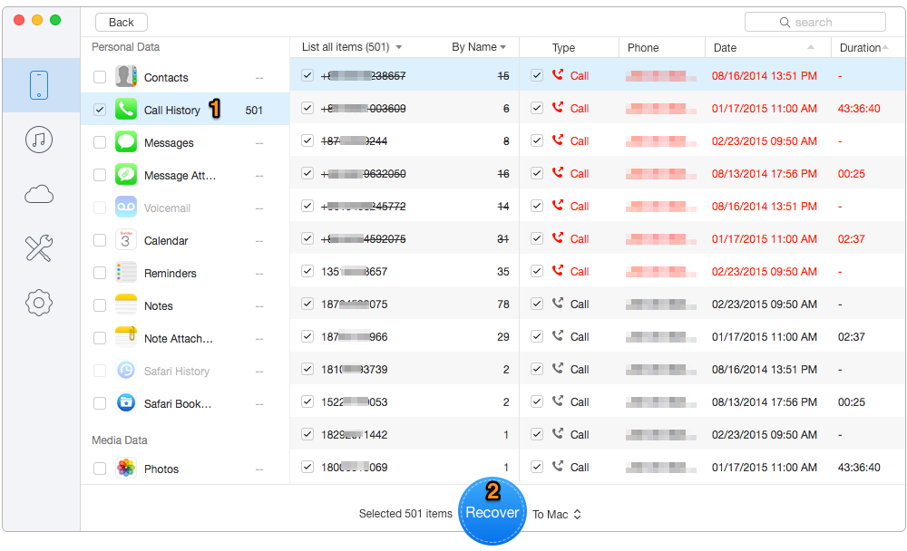907x551 pixels.
Task: Click the Messages speech bubble icon
Action: [125, 141]
